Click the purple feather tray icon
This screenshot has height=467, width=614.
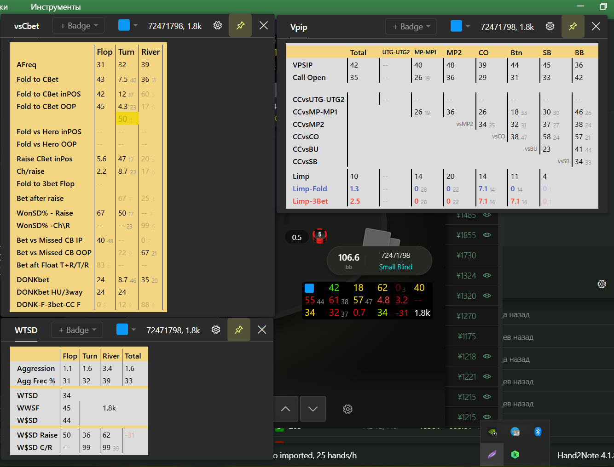pyautogui.click(x=492, y=455)
